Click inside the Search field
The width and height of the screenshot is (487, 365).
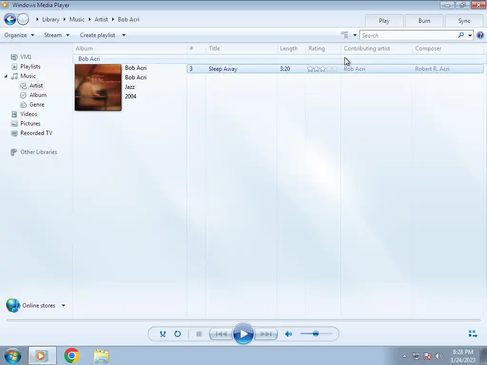[408, 35]
